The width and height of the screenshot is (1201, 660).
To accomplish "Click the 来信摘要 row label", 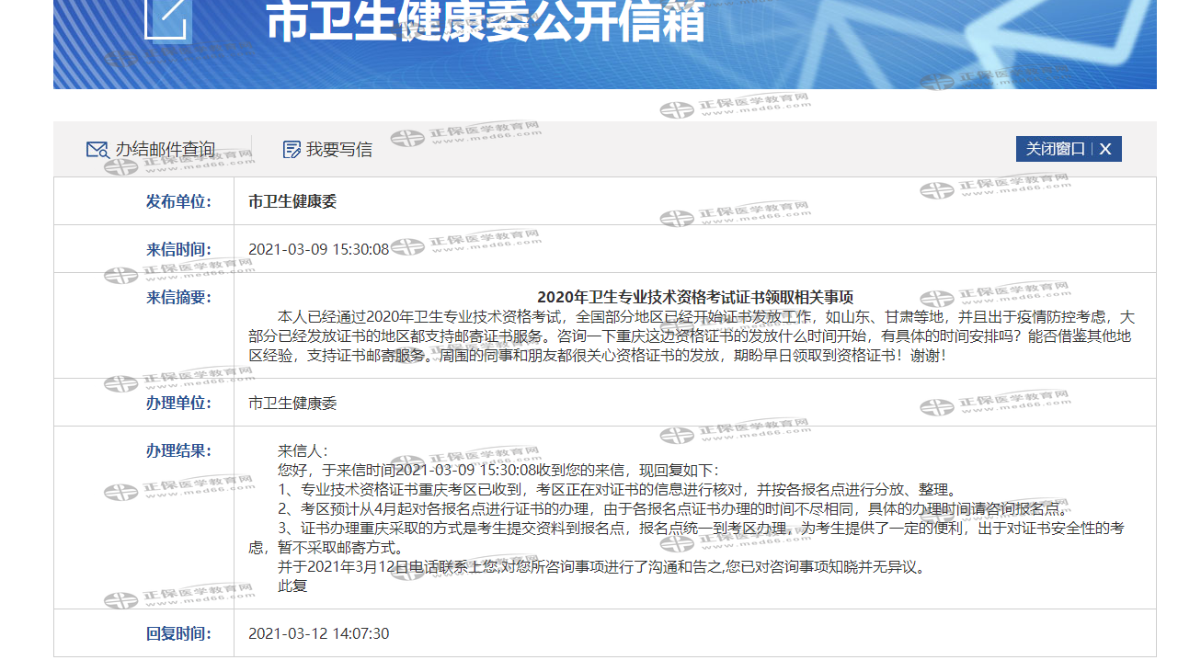I will pos(178,297).
